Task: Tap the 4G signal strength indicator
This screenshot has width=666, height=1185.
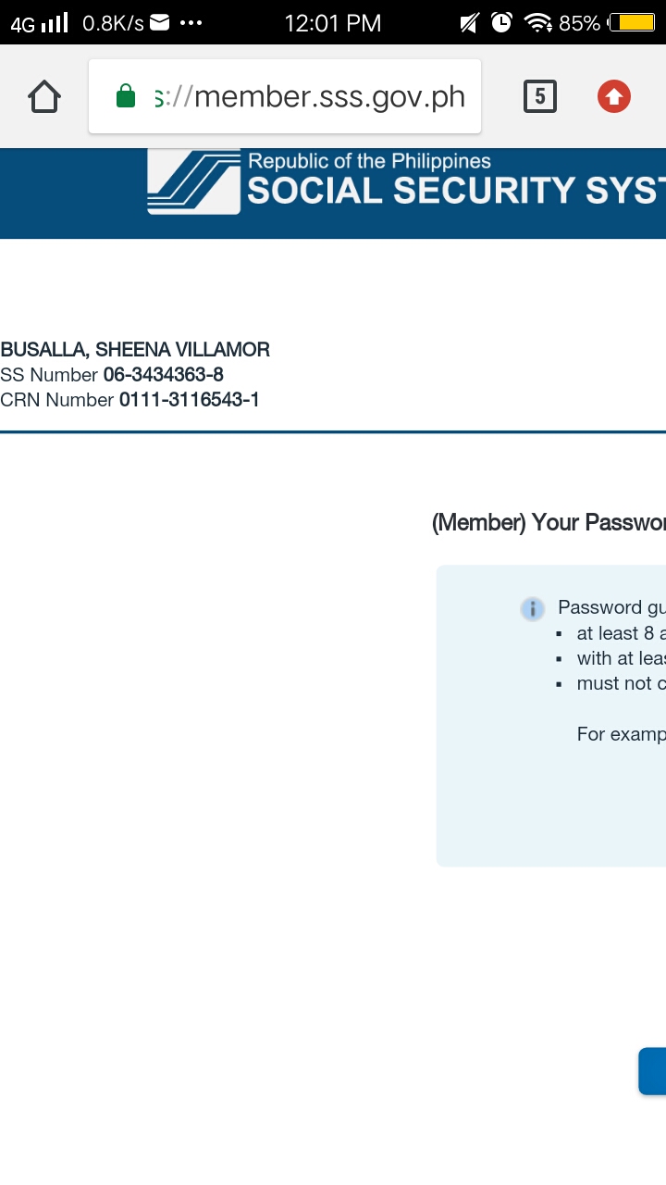Action: [41, 22]
